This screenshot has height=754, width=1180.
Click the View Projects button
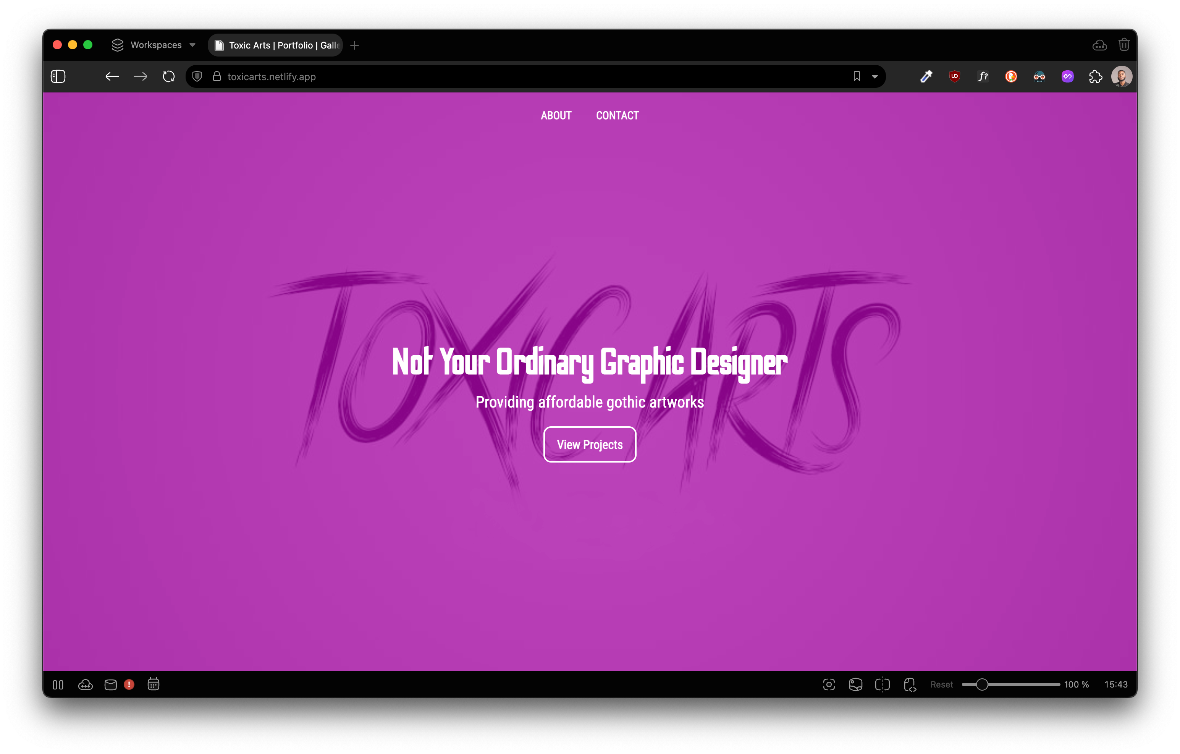pyautogui.click(x=590, y=445)
